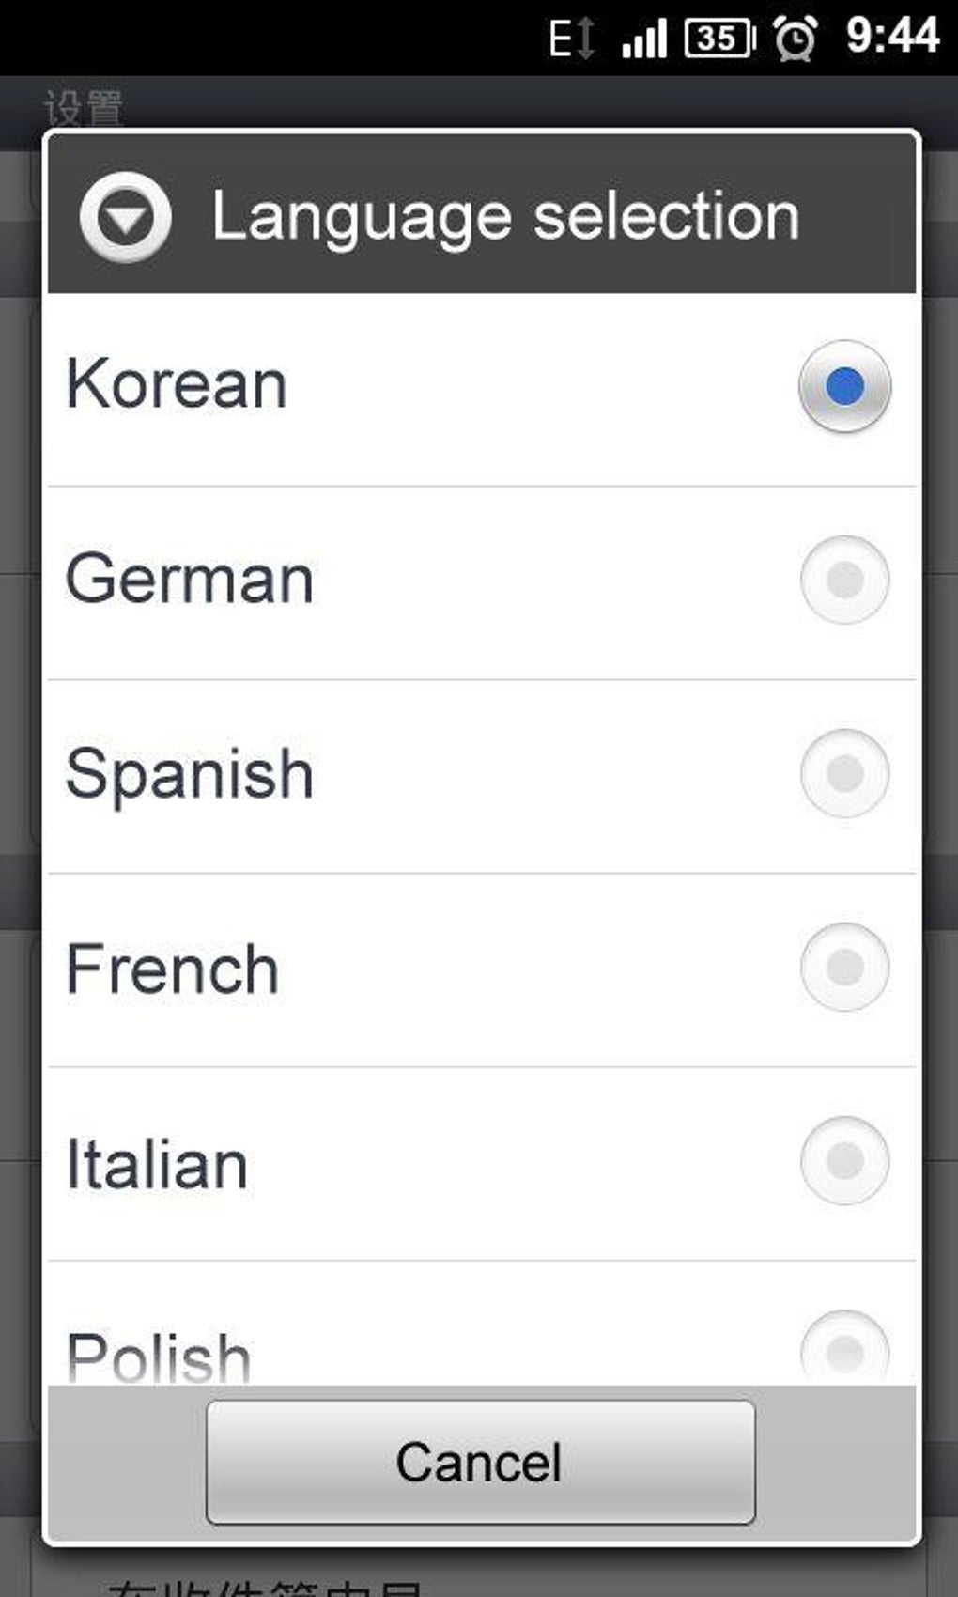Tap the 9:44 clock in status bar
The width and height of the screenshot is (958, 1597).
pos(891,37)
